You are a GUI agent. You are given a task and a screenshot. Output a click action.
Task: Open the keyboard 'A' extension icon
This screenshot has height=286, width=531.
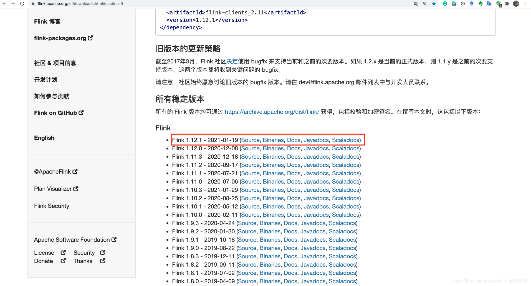pyautogui.click(x=454, y=4)
